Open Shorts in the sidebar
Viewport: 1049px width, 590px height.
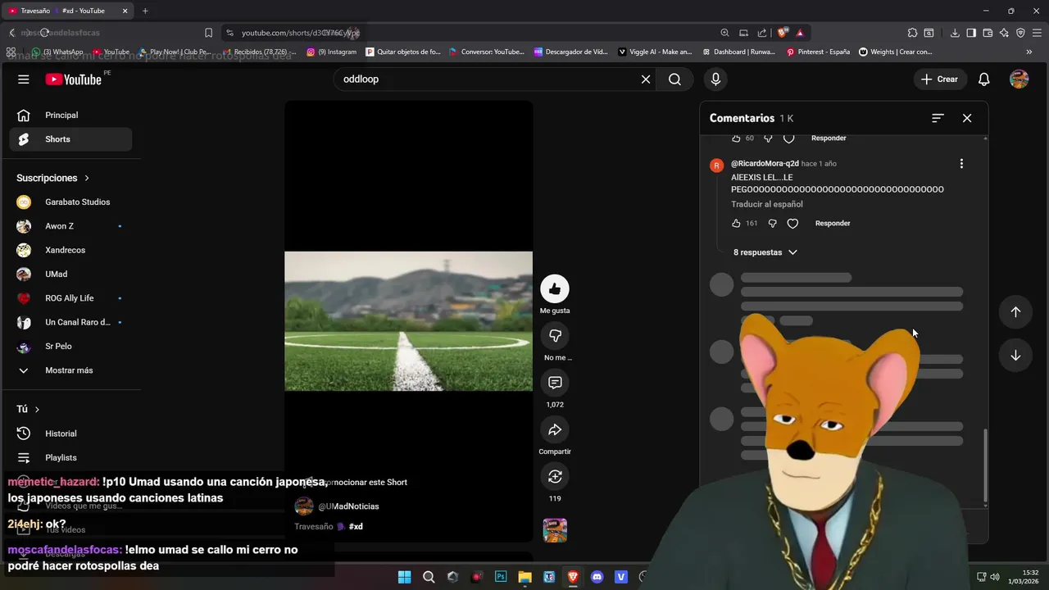tap(70, 139)
